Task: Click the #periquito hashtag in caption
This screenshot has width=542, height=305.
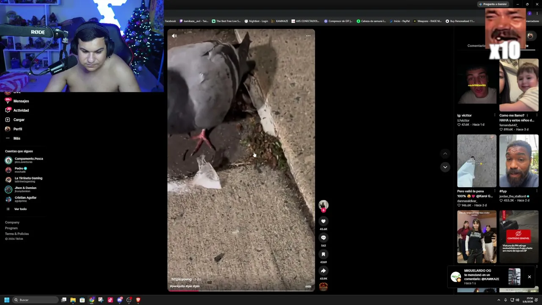Action: (177, 286)
